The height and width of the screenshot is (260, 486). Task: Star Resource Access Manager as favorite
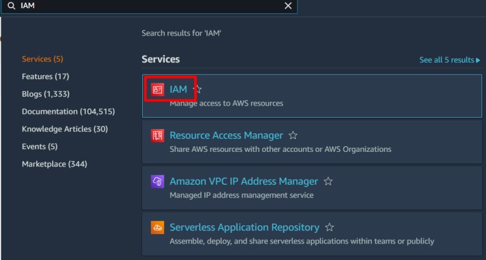293,135
